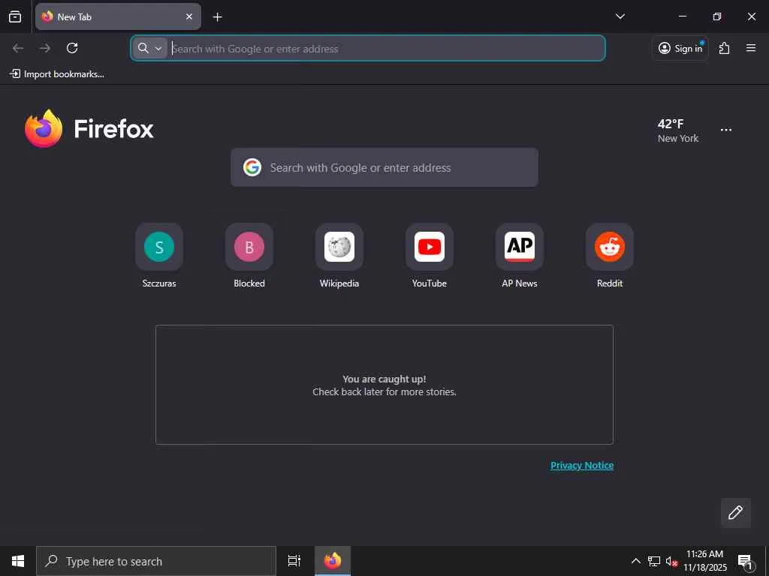Open the Reddit shortcut

(610, 255)
